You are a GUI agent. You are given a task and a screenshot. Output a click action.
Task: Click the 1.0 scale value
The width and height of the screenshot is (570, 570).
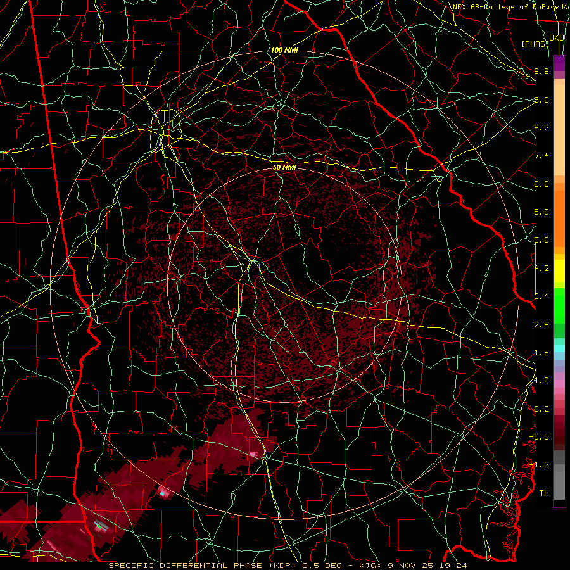point(541,381)
